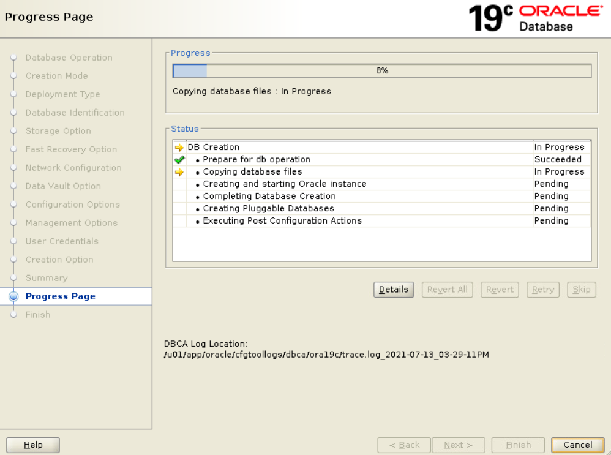Select Copying database files status row

pyautogui.click(x=382, y=172)
